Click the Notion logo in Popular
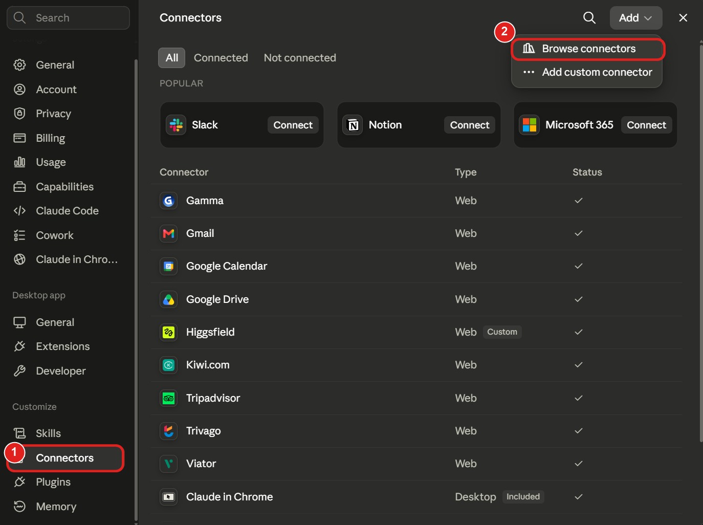Image resolution: width=703 pixels, height=525 pixels. [x=353, y=125]
